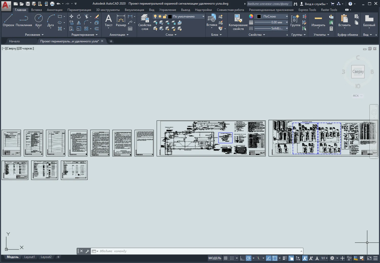Select the Dimension (Размер) tool

[x=121, y=20]
